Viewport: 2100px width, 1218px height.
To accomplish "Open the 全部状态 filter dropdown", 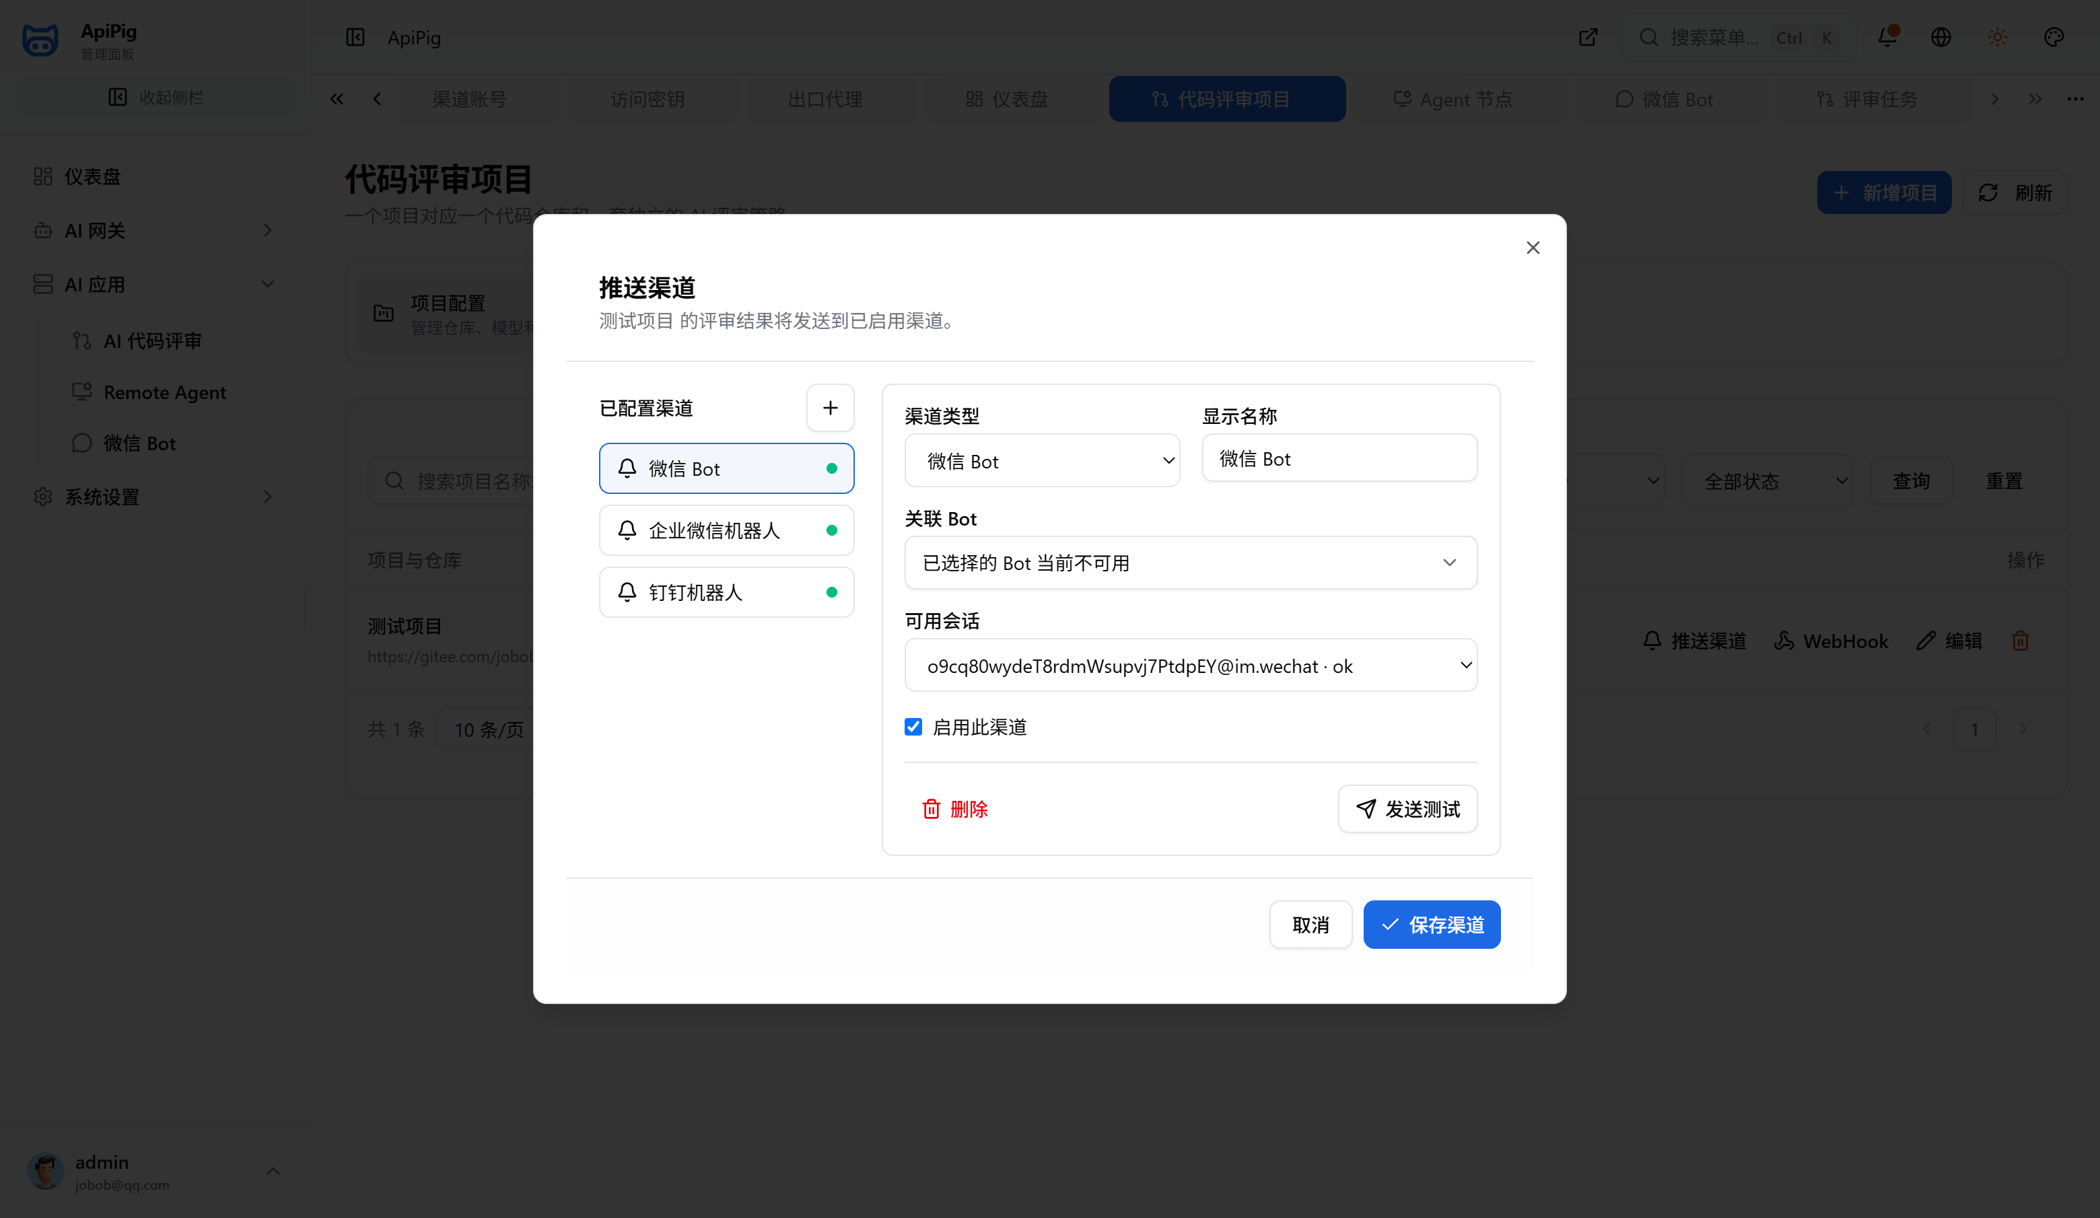I will tap(1768, 480).
